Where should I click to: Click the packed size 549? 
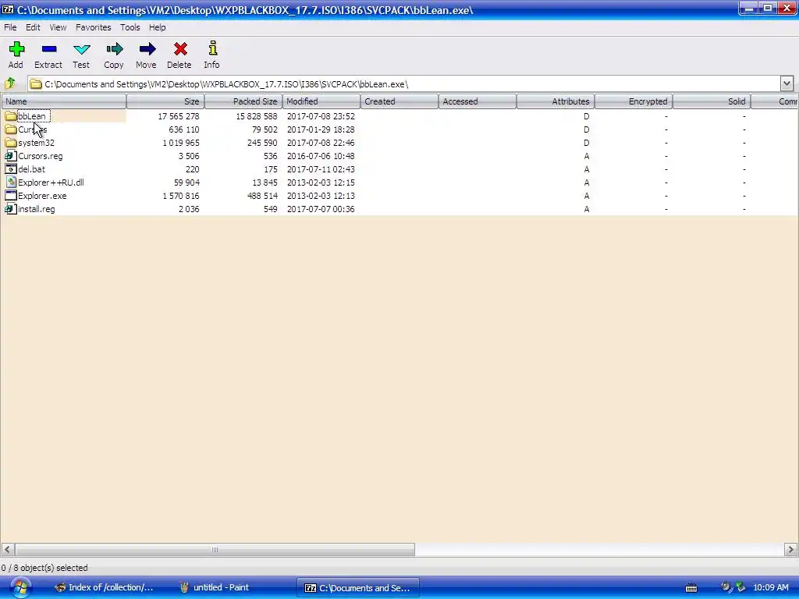271,209
